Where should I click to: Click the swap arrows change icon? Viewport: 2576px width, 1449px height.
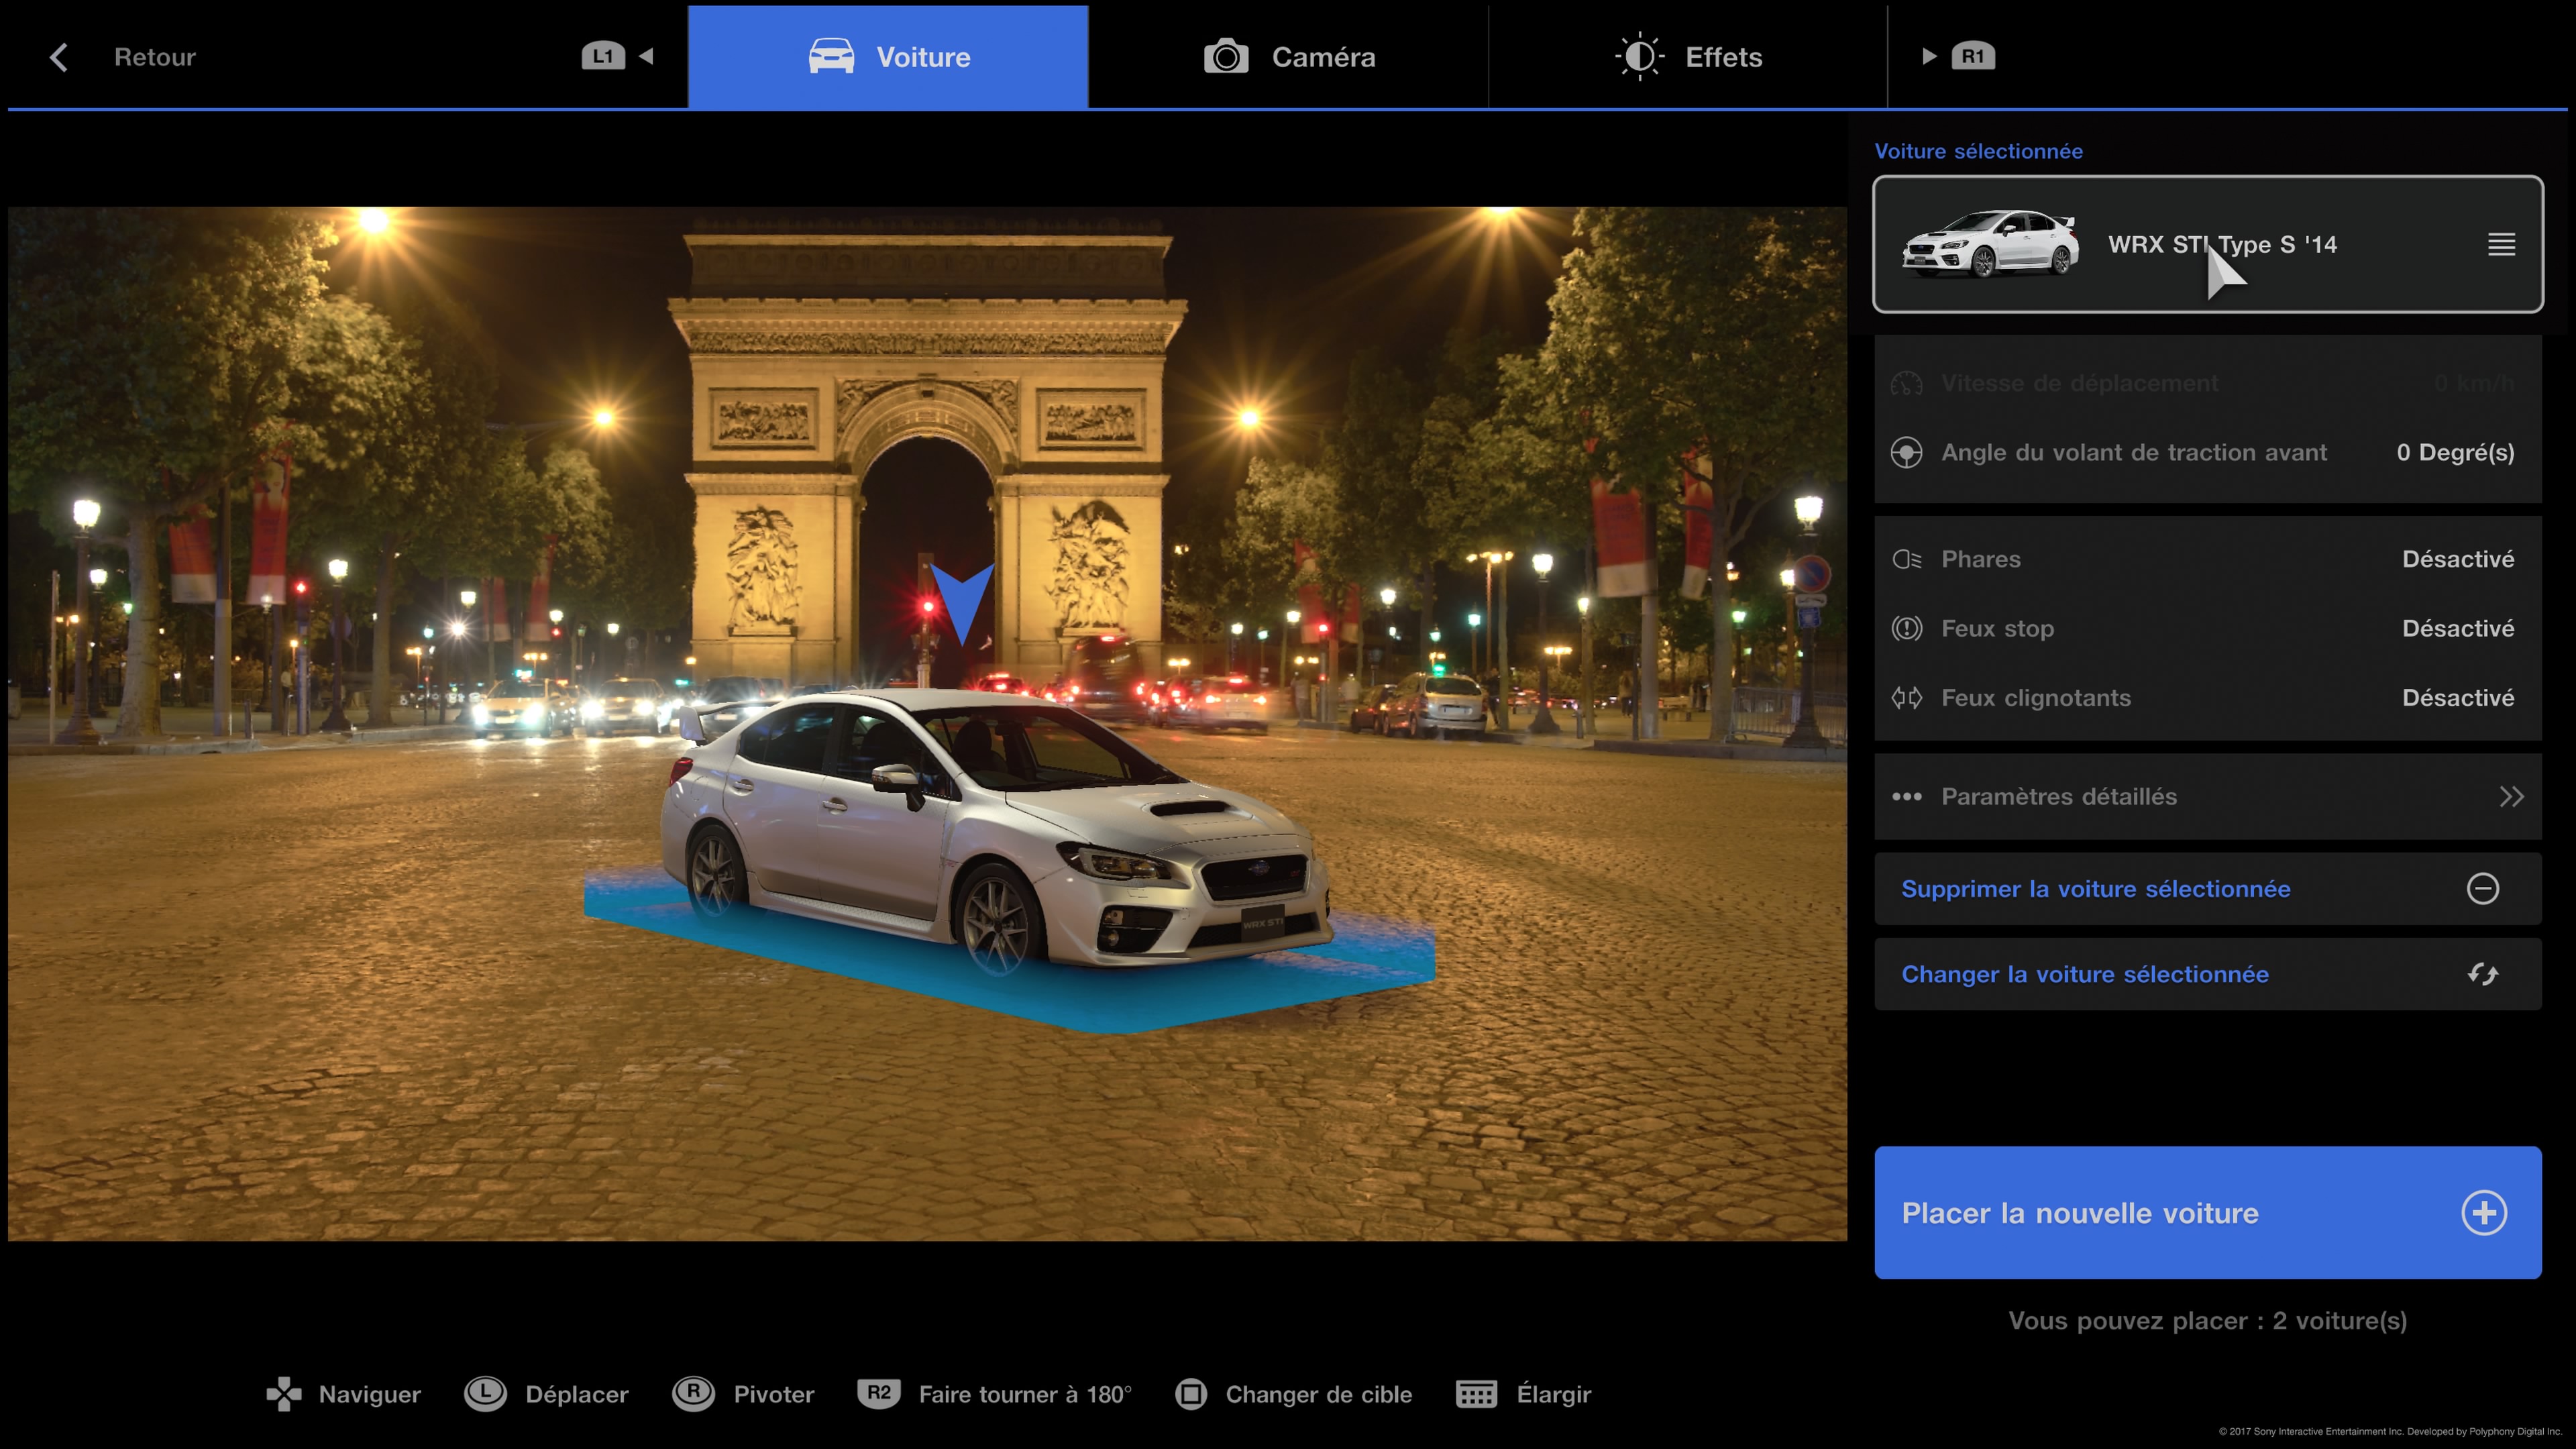click(2482, 973)
